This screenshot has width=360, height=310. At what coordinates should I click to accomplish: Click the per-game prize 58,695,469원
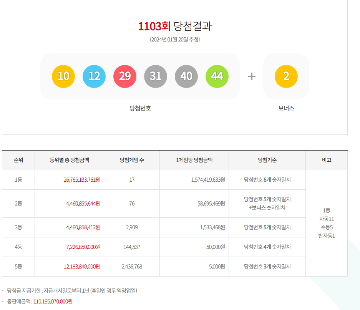pyautogui.click(x=211, y=204)
